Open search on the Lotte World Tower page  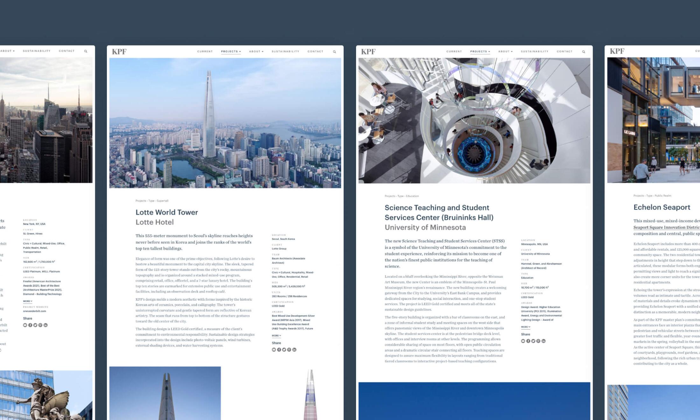click(334, 52)
